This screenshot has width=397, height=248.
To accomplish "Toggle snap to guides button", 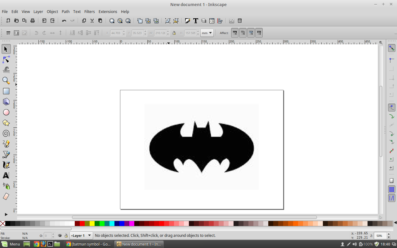I will (392, 198).
